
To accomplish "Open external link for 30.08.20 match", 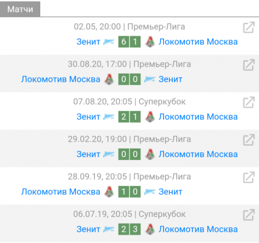I will [249, 65].
